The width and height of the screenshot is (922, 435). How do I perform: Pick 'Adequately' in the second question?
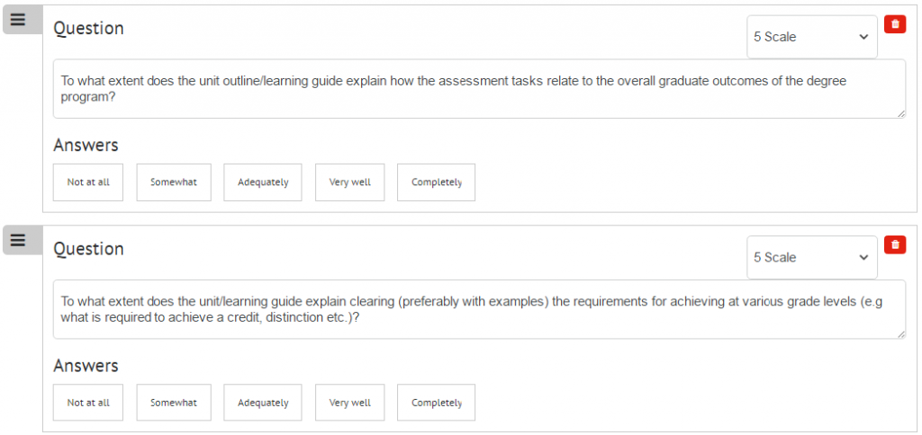263,403
